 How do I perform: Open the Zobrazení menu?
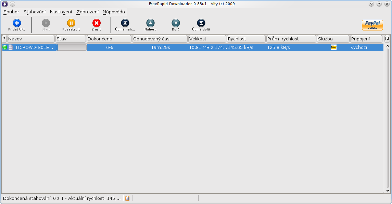click(88, 12)
